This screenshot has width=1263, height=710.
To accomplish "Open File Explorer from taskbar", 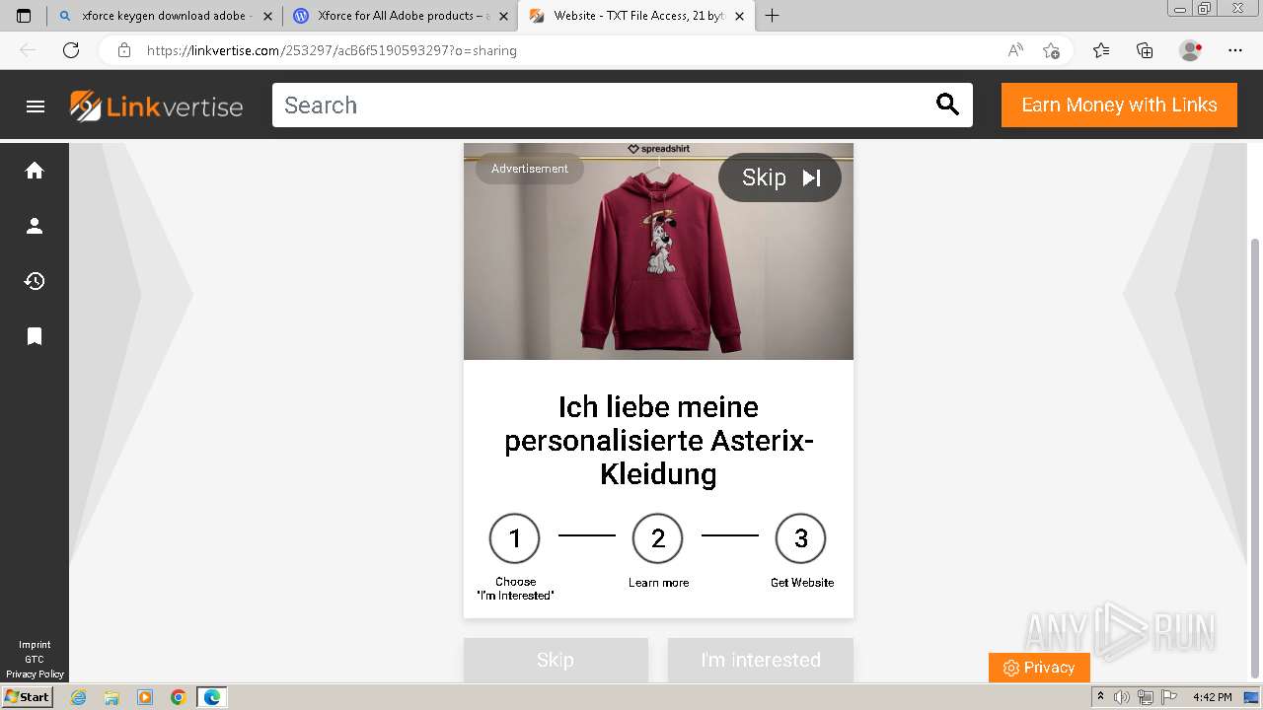I will click(x=111, y=697).
